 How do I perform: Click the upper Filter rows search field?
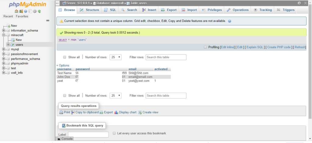[x=166, y=57]
